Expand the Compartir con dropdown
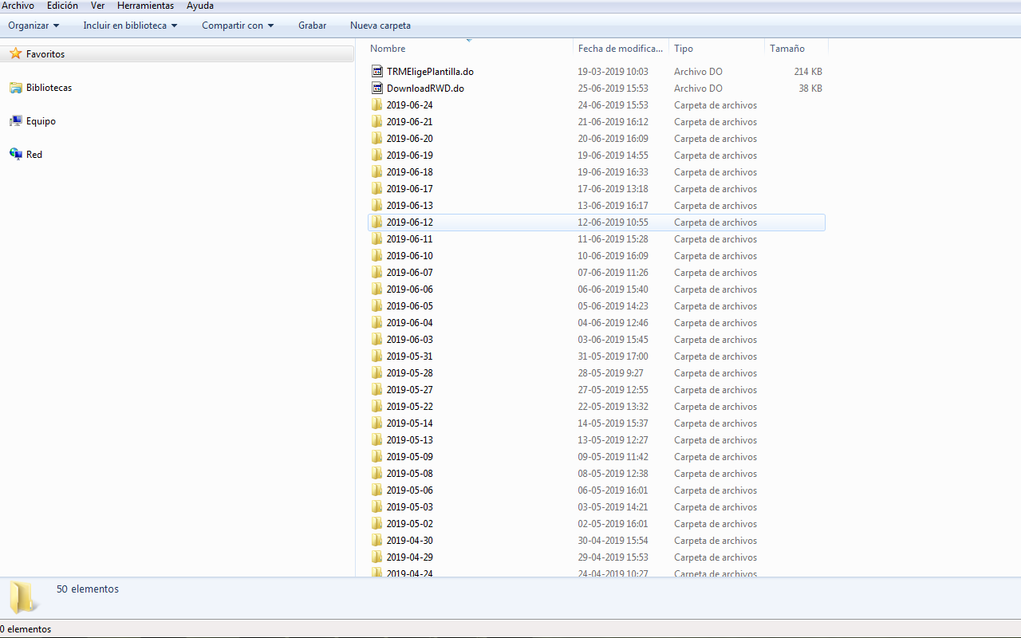Screen dimensions: 1021x638 [x=238, y=26]
